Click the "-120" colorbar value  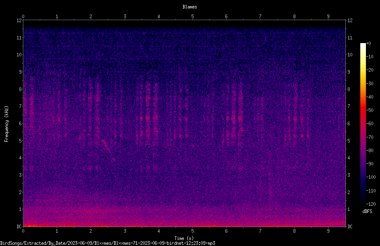(371, 204)
